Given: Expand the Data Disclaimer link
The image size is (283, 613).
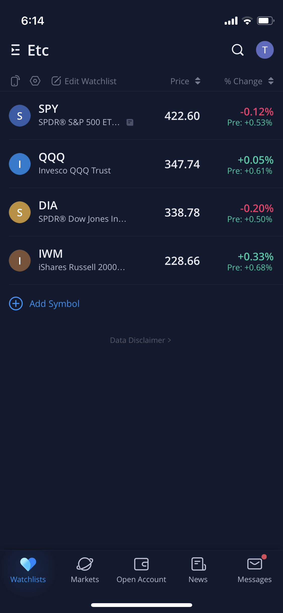Looking at the screenshot, I should [x=140, y=340].
